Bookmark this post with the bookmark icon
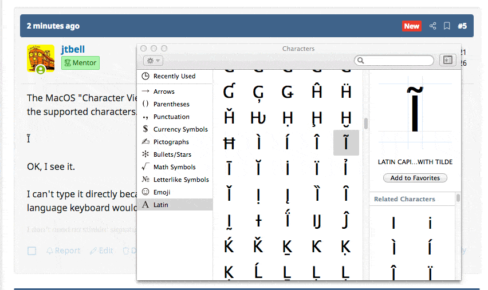Screen dimensions: 488x290 tap(447, 26)
